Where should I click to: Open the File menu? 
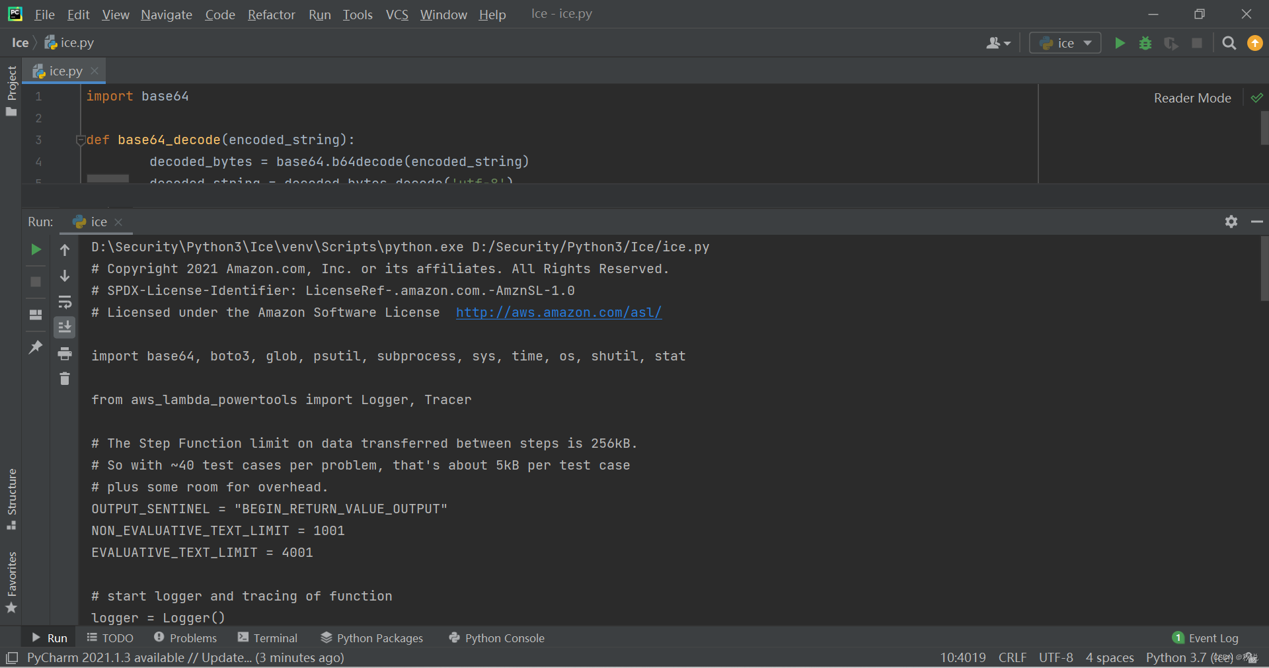tap(44, 15)
